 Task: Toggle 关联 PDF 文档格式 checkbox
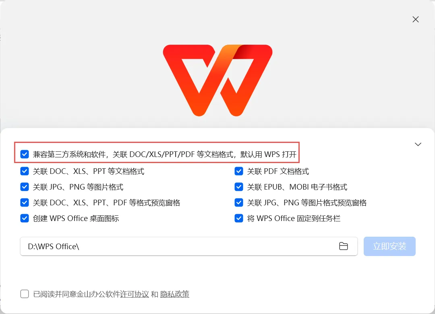238,171
